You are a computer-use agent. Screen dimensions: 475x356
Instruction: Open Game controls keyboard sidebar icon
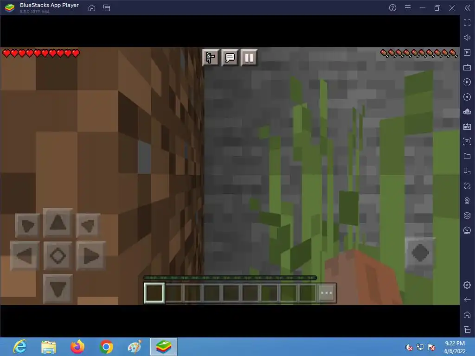[467, 67]
